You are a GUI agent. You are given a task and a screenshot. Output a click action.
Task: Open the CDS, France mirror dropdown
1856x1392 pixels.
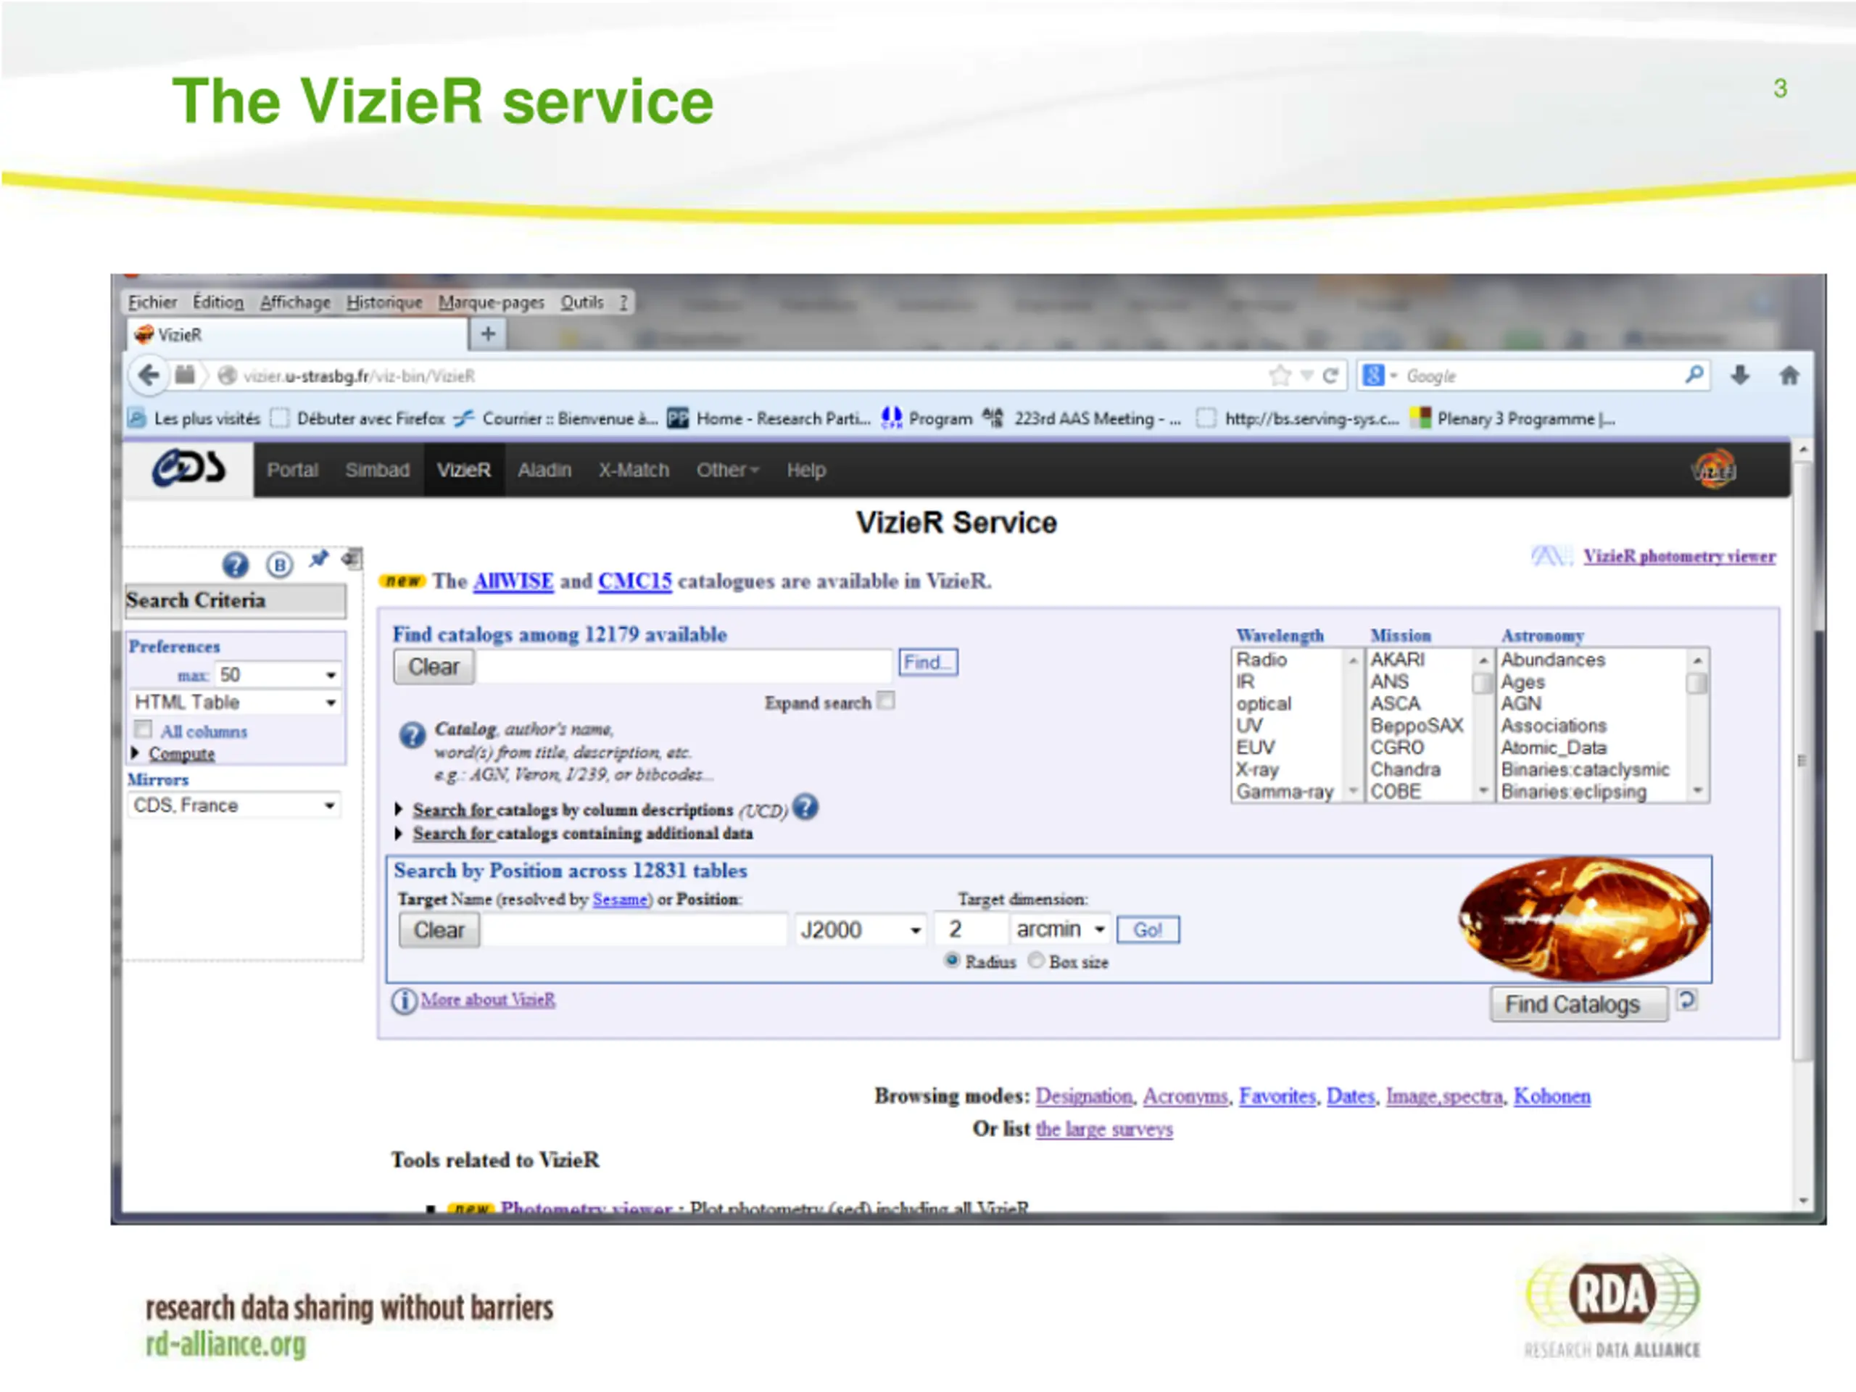pyautogui.click(x=235, y=805)
